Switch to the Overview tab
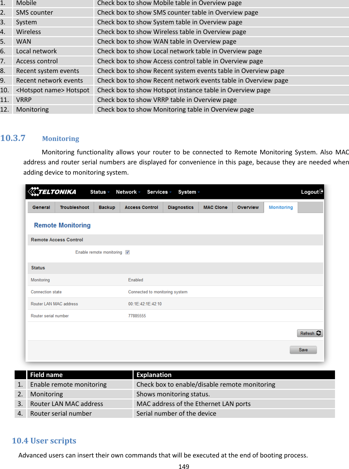The height and width of the screenshot is (469, 349). 248,207
